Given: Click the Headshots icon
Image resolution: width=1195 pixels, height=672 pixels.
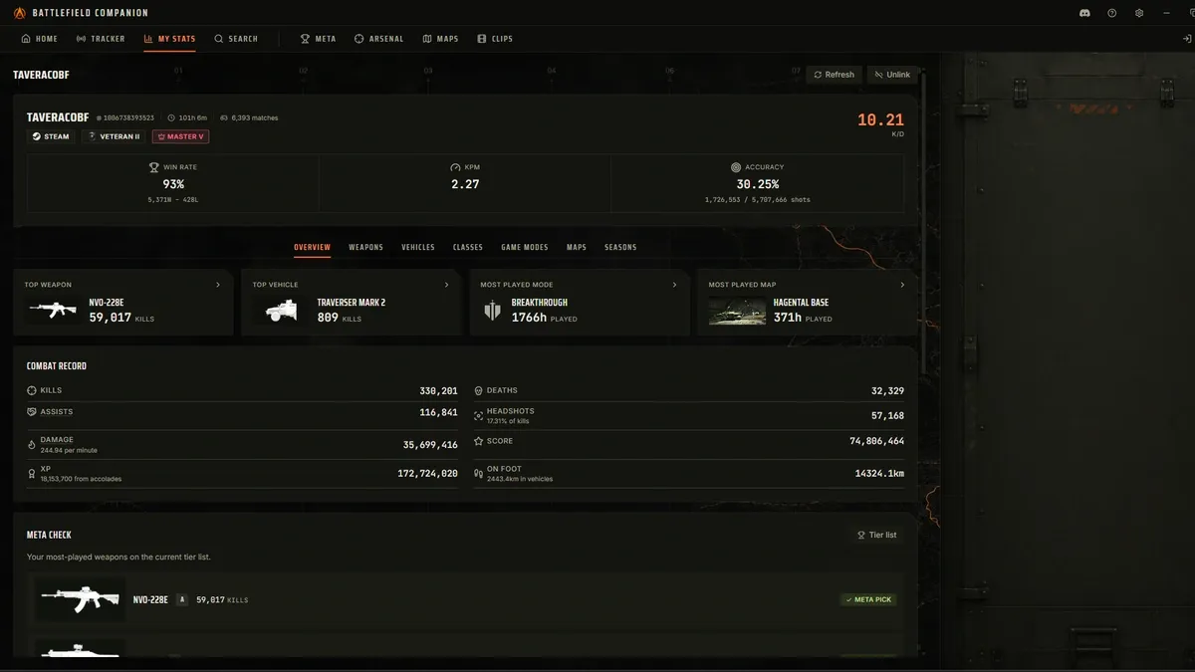Looking at the screenshot, I should pos(478,415).
